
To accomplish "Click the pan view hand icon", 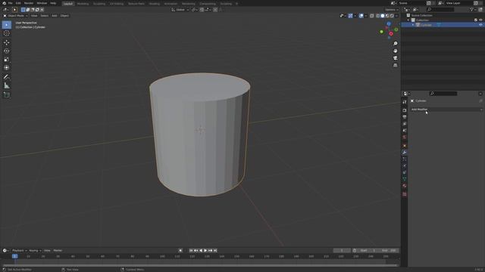I will tap(396, 51).
